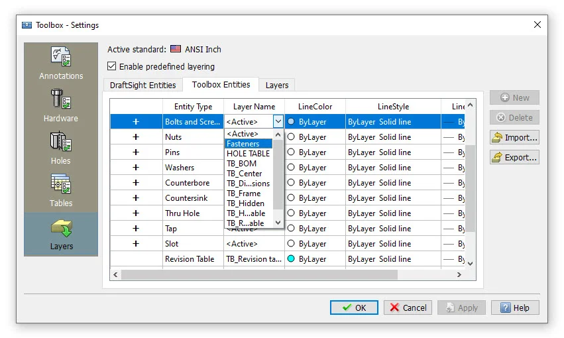The height and width of the screenshot is (338, 564).
Task: Toggle Enable predefined layering checkbox
Action: point(112,66)
